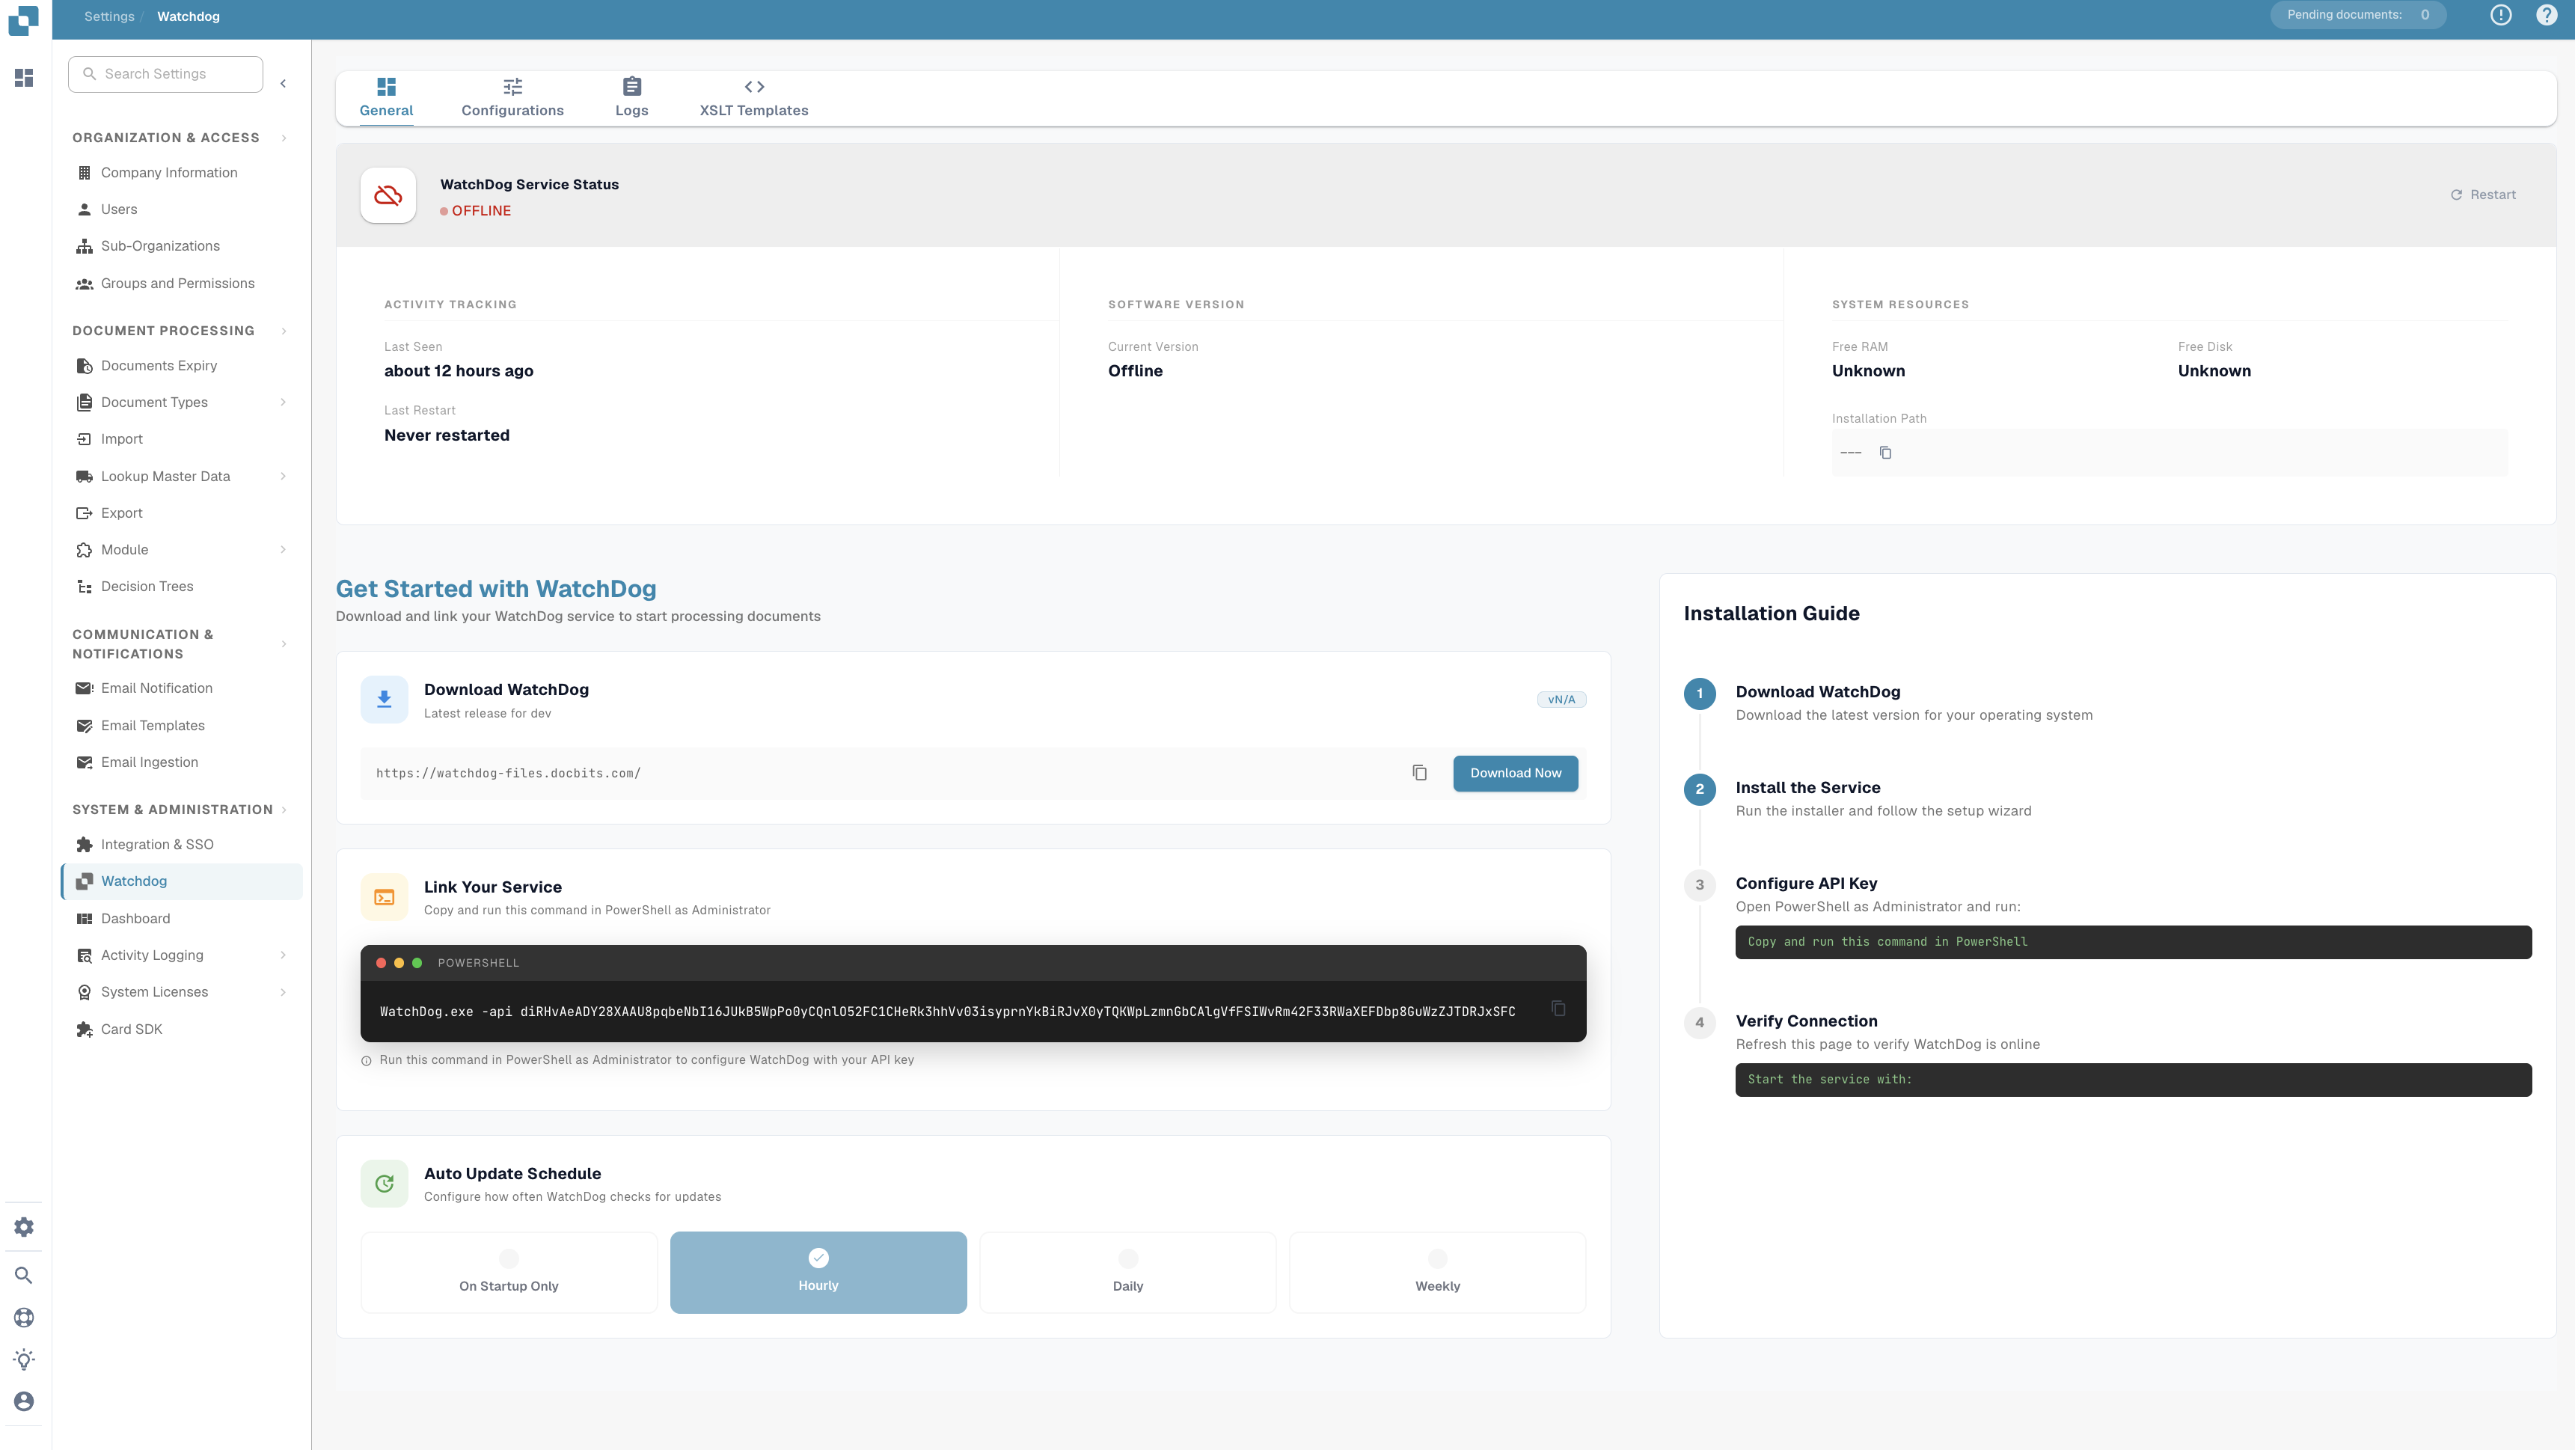This screenshot has width=2575, height=1450.
Task: Switch to the Configurations tab
Action: pyautogui.click(x=512, y=98)
